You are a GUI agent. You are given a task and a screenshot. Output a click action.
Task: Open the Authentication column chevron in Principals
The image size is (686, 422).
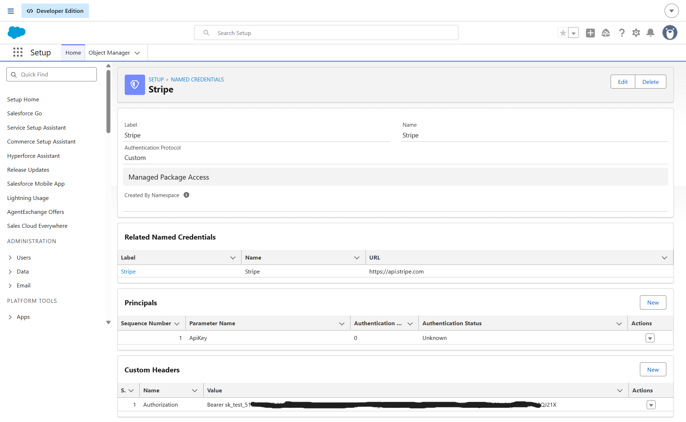(410, 323)
